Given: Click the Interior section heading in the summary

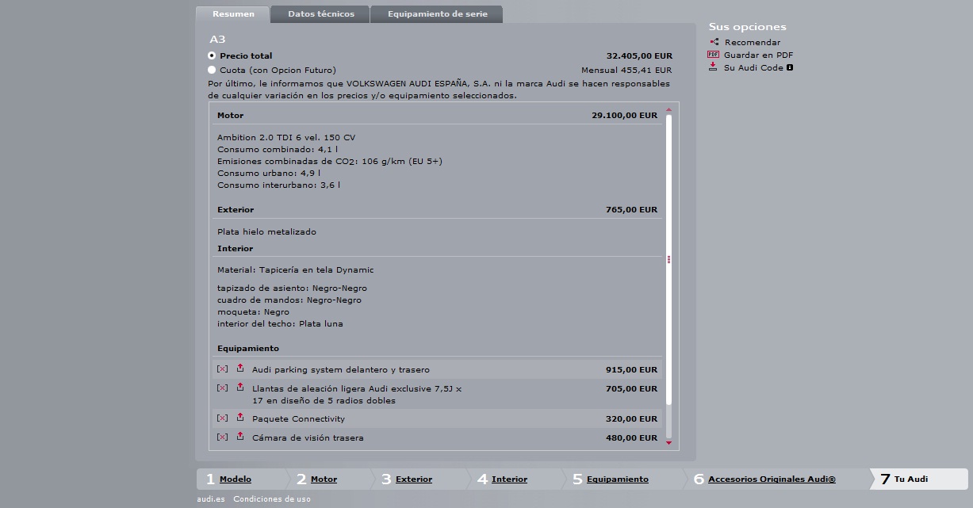Looking at the screenshot, I should 236,248.
